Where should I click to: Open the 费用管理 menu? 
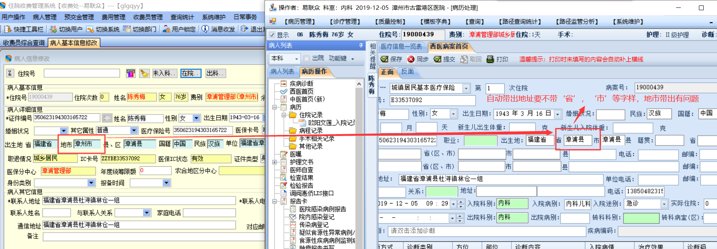[114, 17]
